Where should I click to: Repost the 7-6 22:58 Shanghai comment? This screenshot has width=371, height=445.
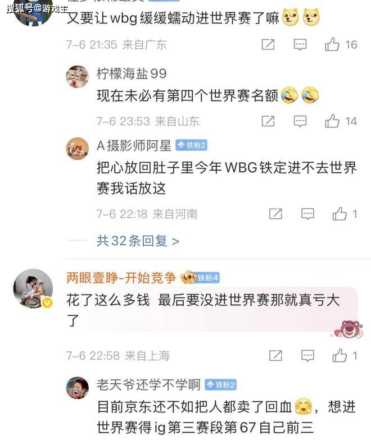tap(275, 356)
